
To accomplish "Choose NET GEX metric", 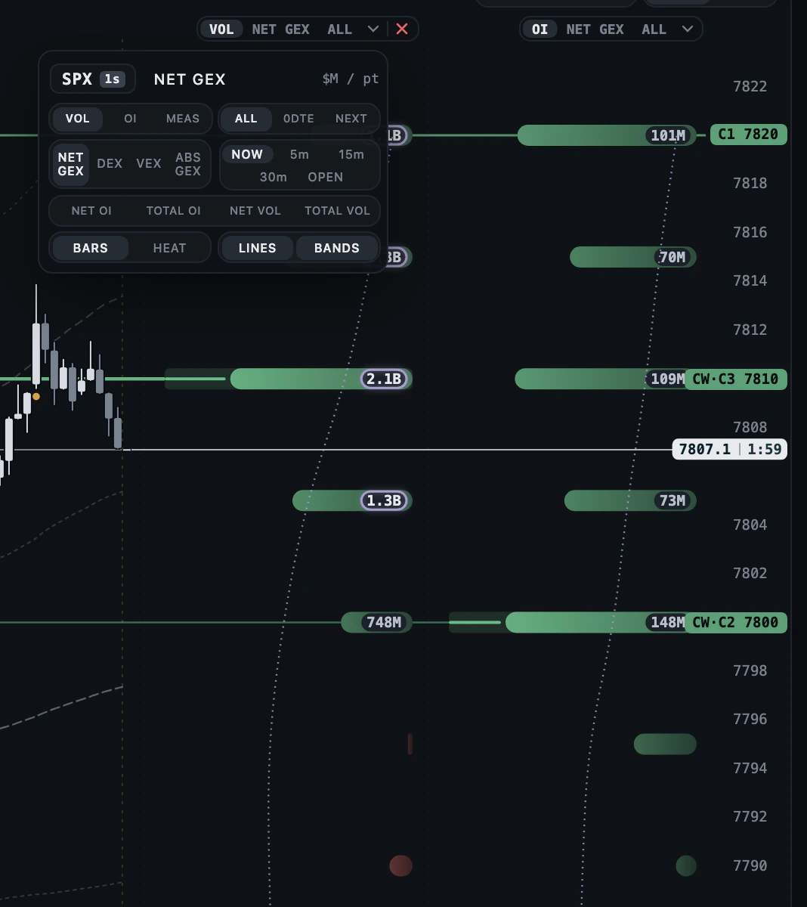I will point(70,164).
